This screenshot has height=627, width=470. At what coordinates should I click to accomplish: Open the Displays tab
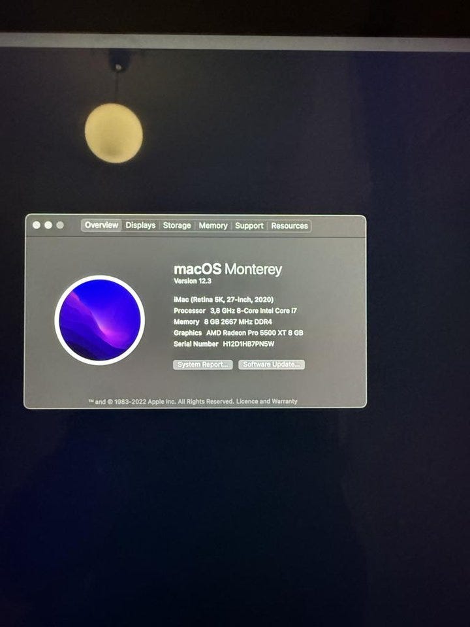[140, 225]
